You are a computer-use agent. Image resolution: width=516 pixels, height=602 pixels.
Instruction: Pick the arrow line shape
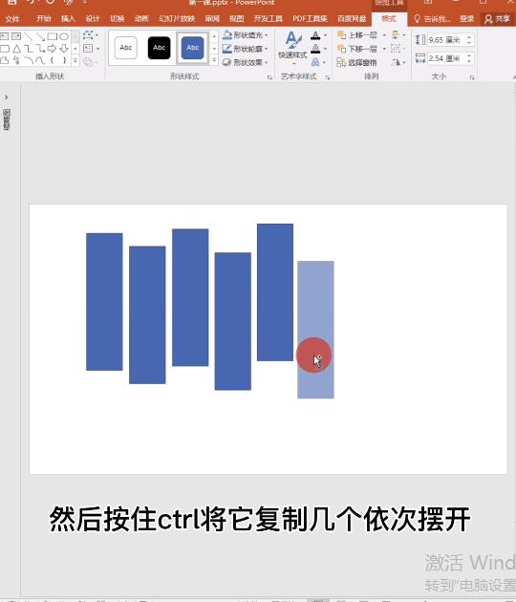[40, 37]
